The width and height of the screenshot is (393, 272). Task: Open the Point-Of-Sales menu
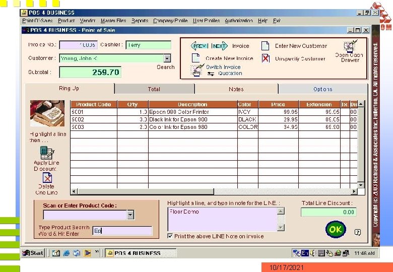click(37, 21)
